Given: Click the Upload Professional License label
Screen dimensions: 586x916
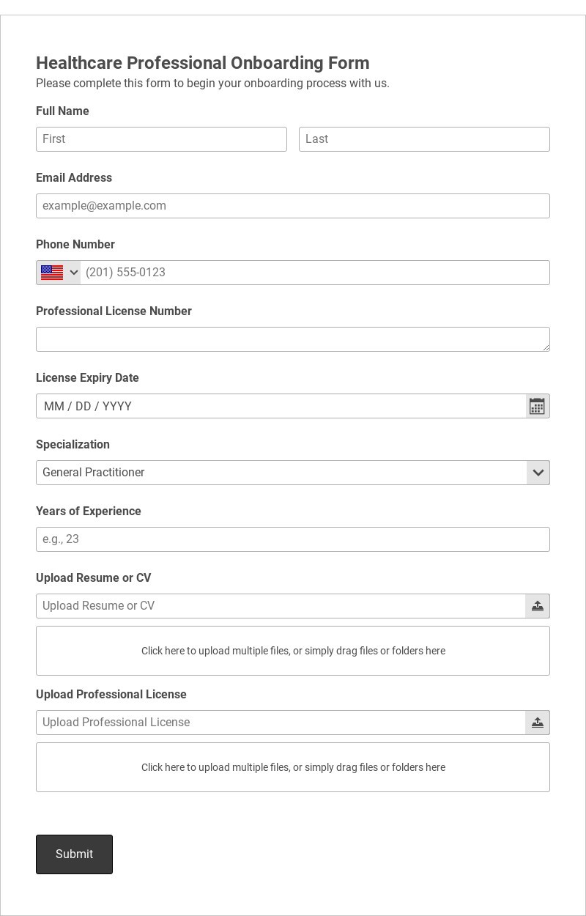Looking at the screenshot, I should click(111, 695).
